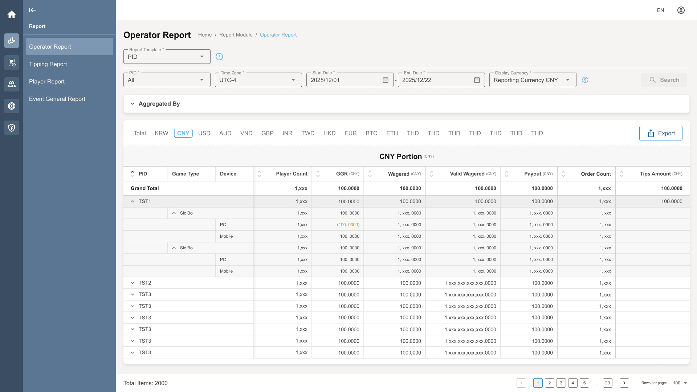Viewport: 697px width, 392px height.
Task: Open Player Report in the sidebar
Action: [x=70, y=81]
